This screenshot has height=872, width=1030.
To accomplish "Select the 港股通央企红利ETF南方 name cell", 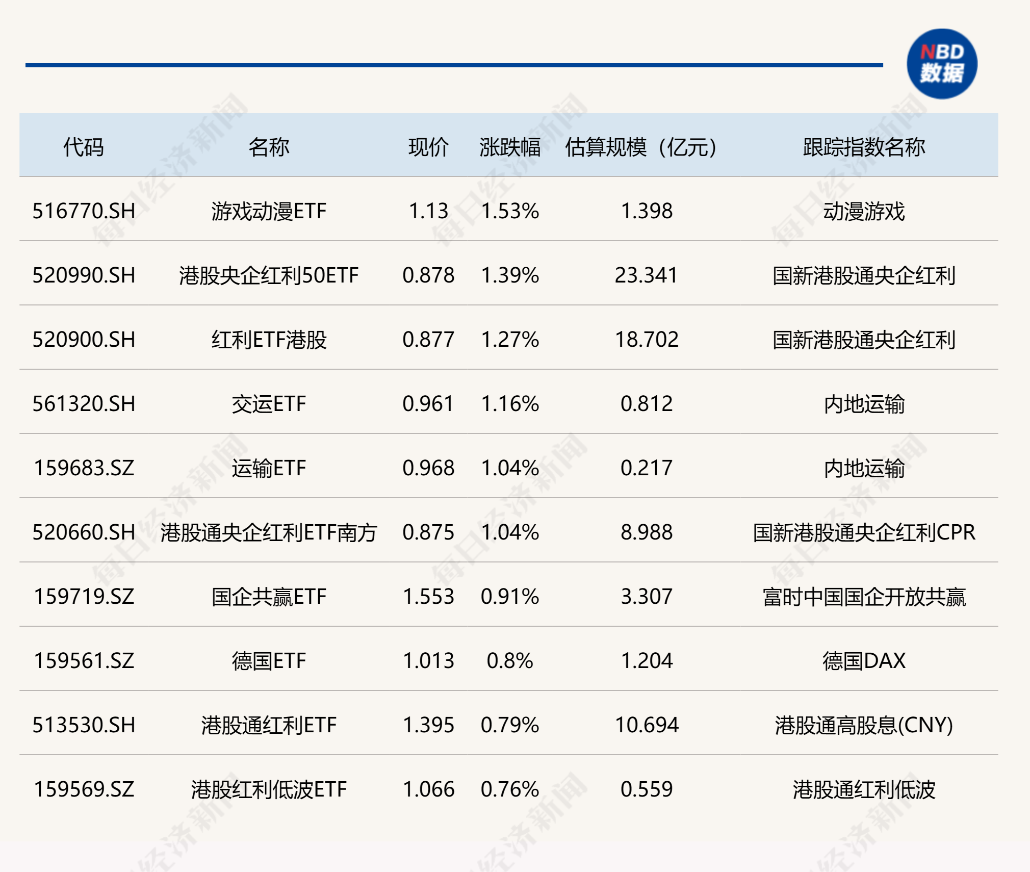I will coord(269,532).
